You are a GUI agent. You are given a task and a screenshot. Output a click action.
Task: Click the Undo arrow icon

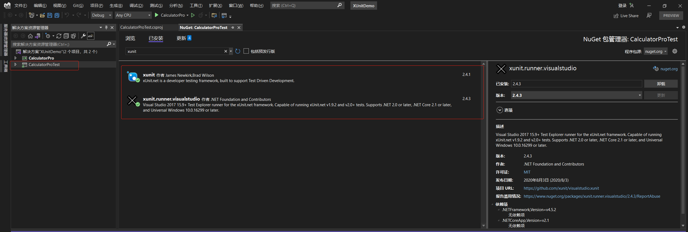67,15
